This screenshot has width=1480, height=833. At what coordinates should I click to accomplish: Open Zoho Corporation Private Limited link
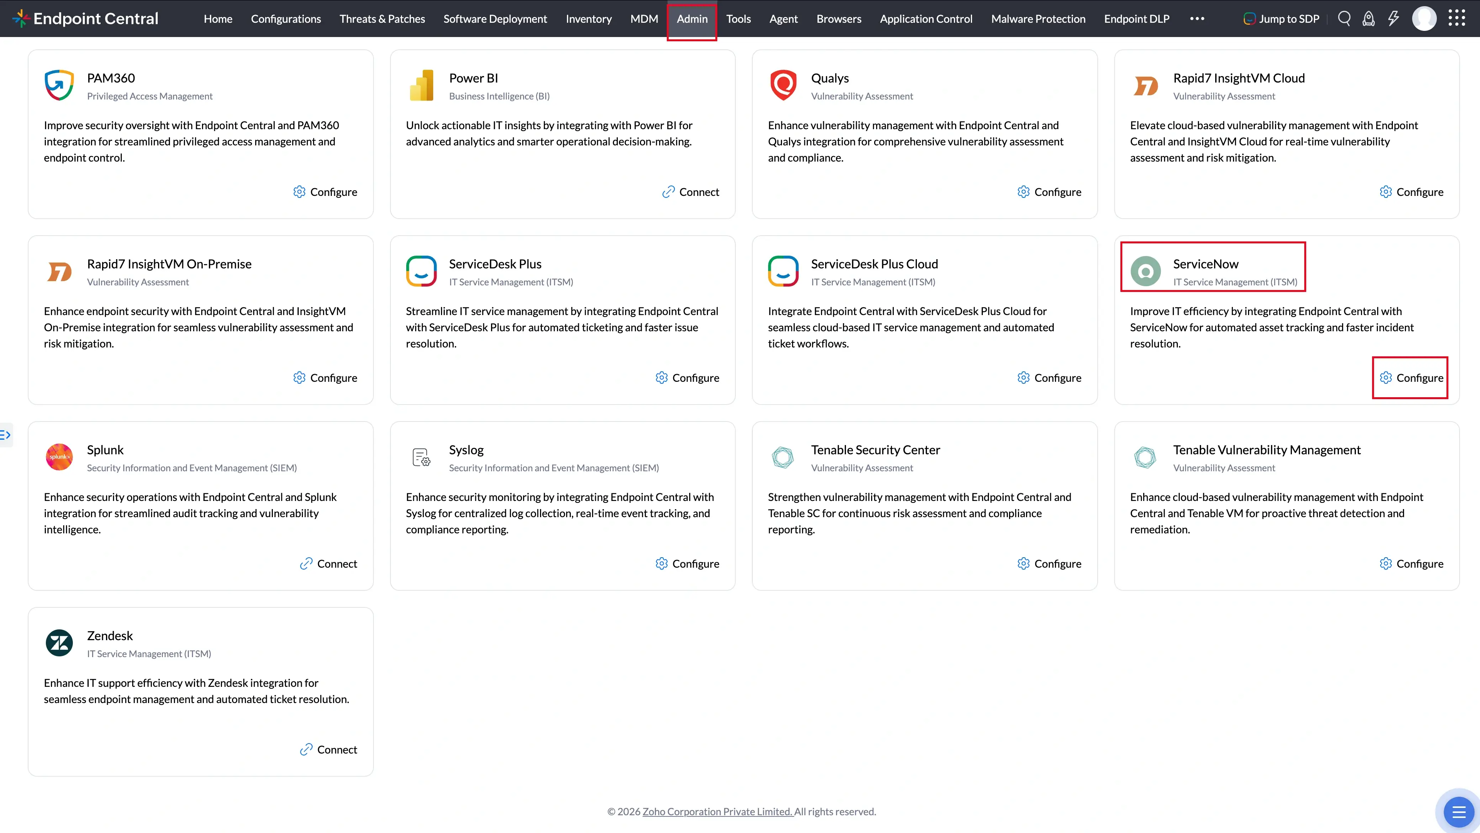coord(718,811)
